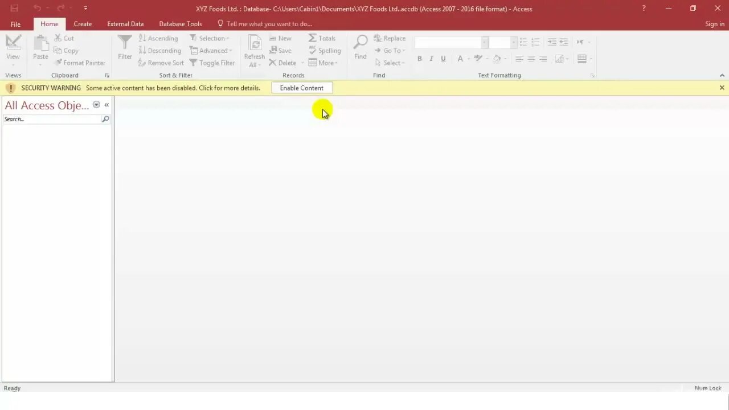Click New record command
Screen dimensions: 729x410
click(280, 38)
